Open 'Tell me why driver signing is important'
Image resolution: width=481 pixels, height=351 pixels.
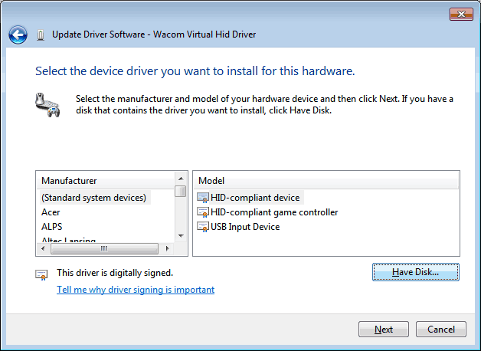(x=136, y=290)
